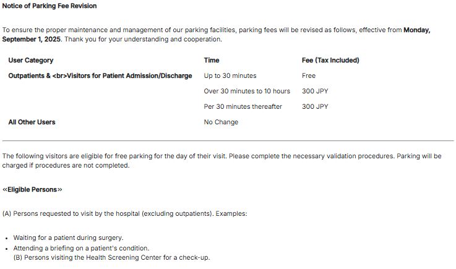Select the Outpatients & Visitors row label
456x269 pixels.
[x=100, y=75]
